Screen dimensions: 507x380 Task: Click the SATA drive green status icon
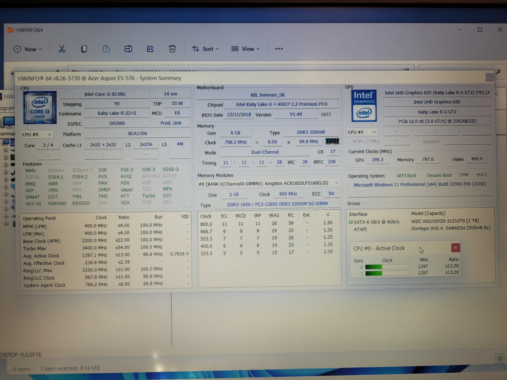pos(350,222)
